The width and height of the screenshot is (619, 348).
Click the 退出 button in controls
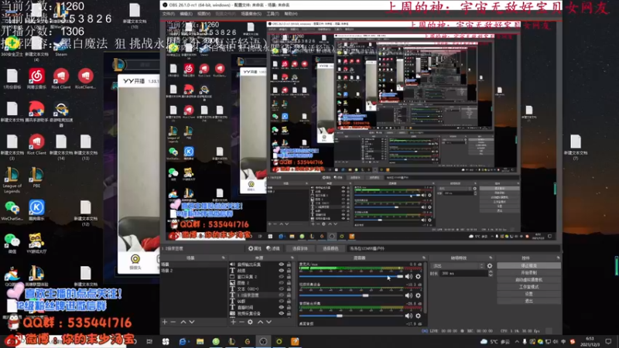[x=528, y=301]
